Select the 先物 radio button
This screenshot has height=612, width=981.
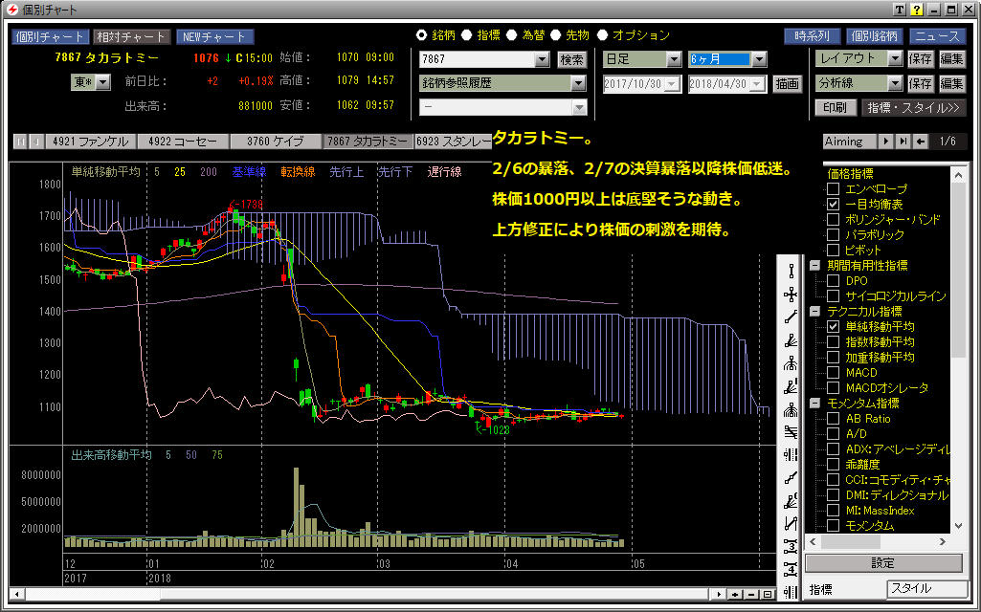pyautogui.click(x=556, y=35)
